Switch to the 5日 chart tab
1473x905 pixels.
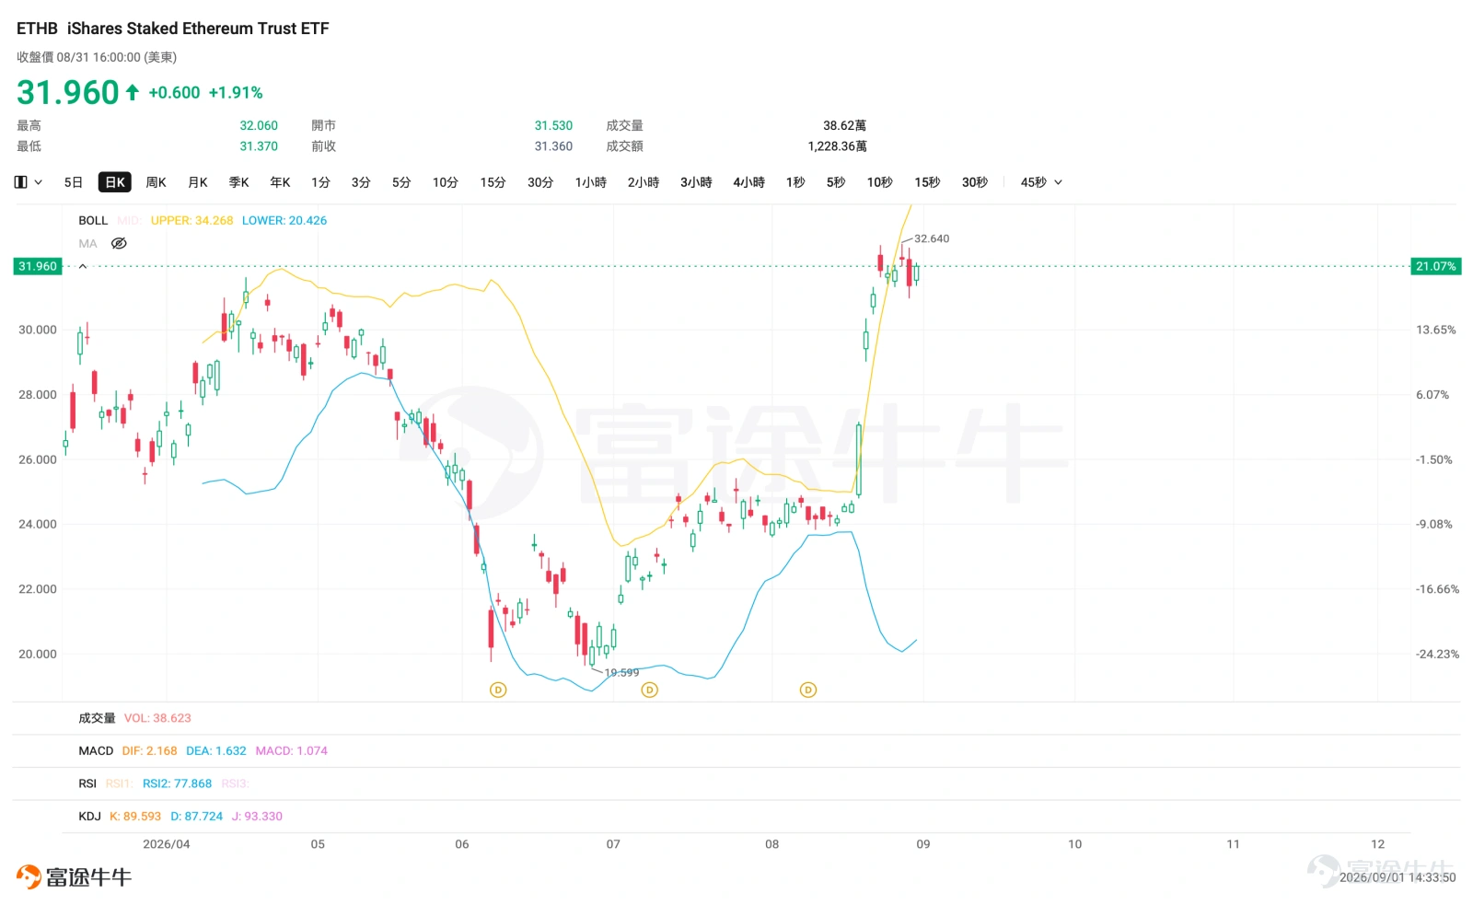click(x=74, y=182)
